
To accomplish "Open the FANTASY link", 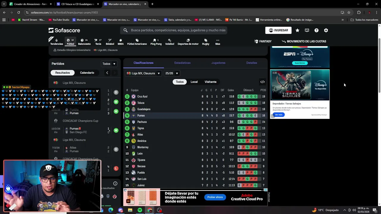I will tap(263, 41).
